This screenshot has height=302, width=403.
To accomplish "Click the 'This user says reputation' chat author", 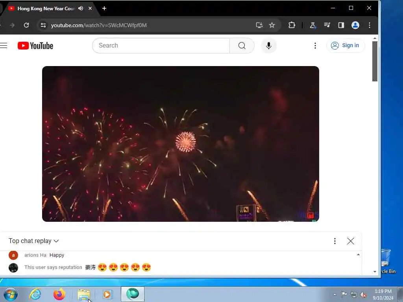I will click(53, 267).
